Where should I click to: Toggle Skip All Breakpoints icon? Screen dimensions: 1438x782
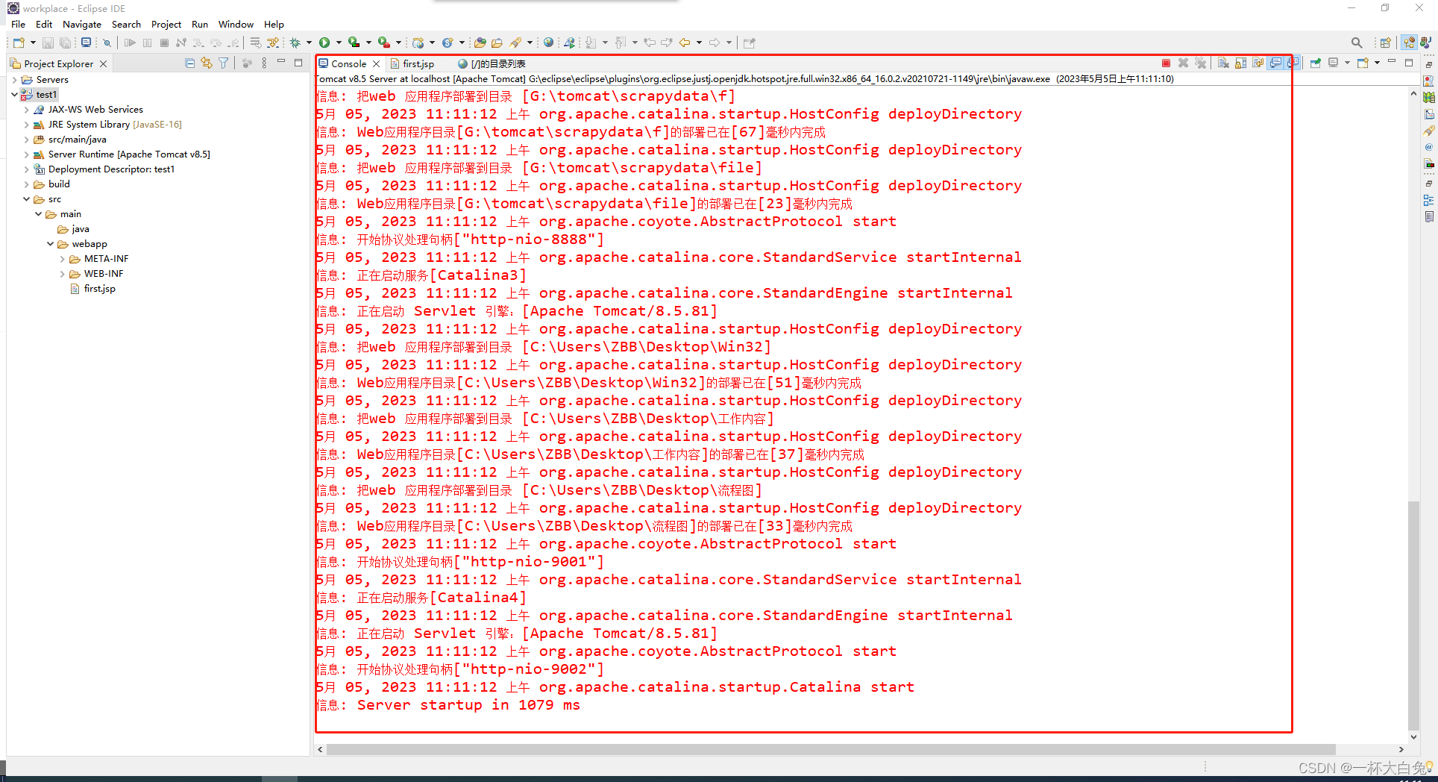pyautogui.click(x=107, y=43)
